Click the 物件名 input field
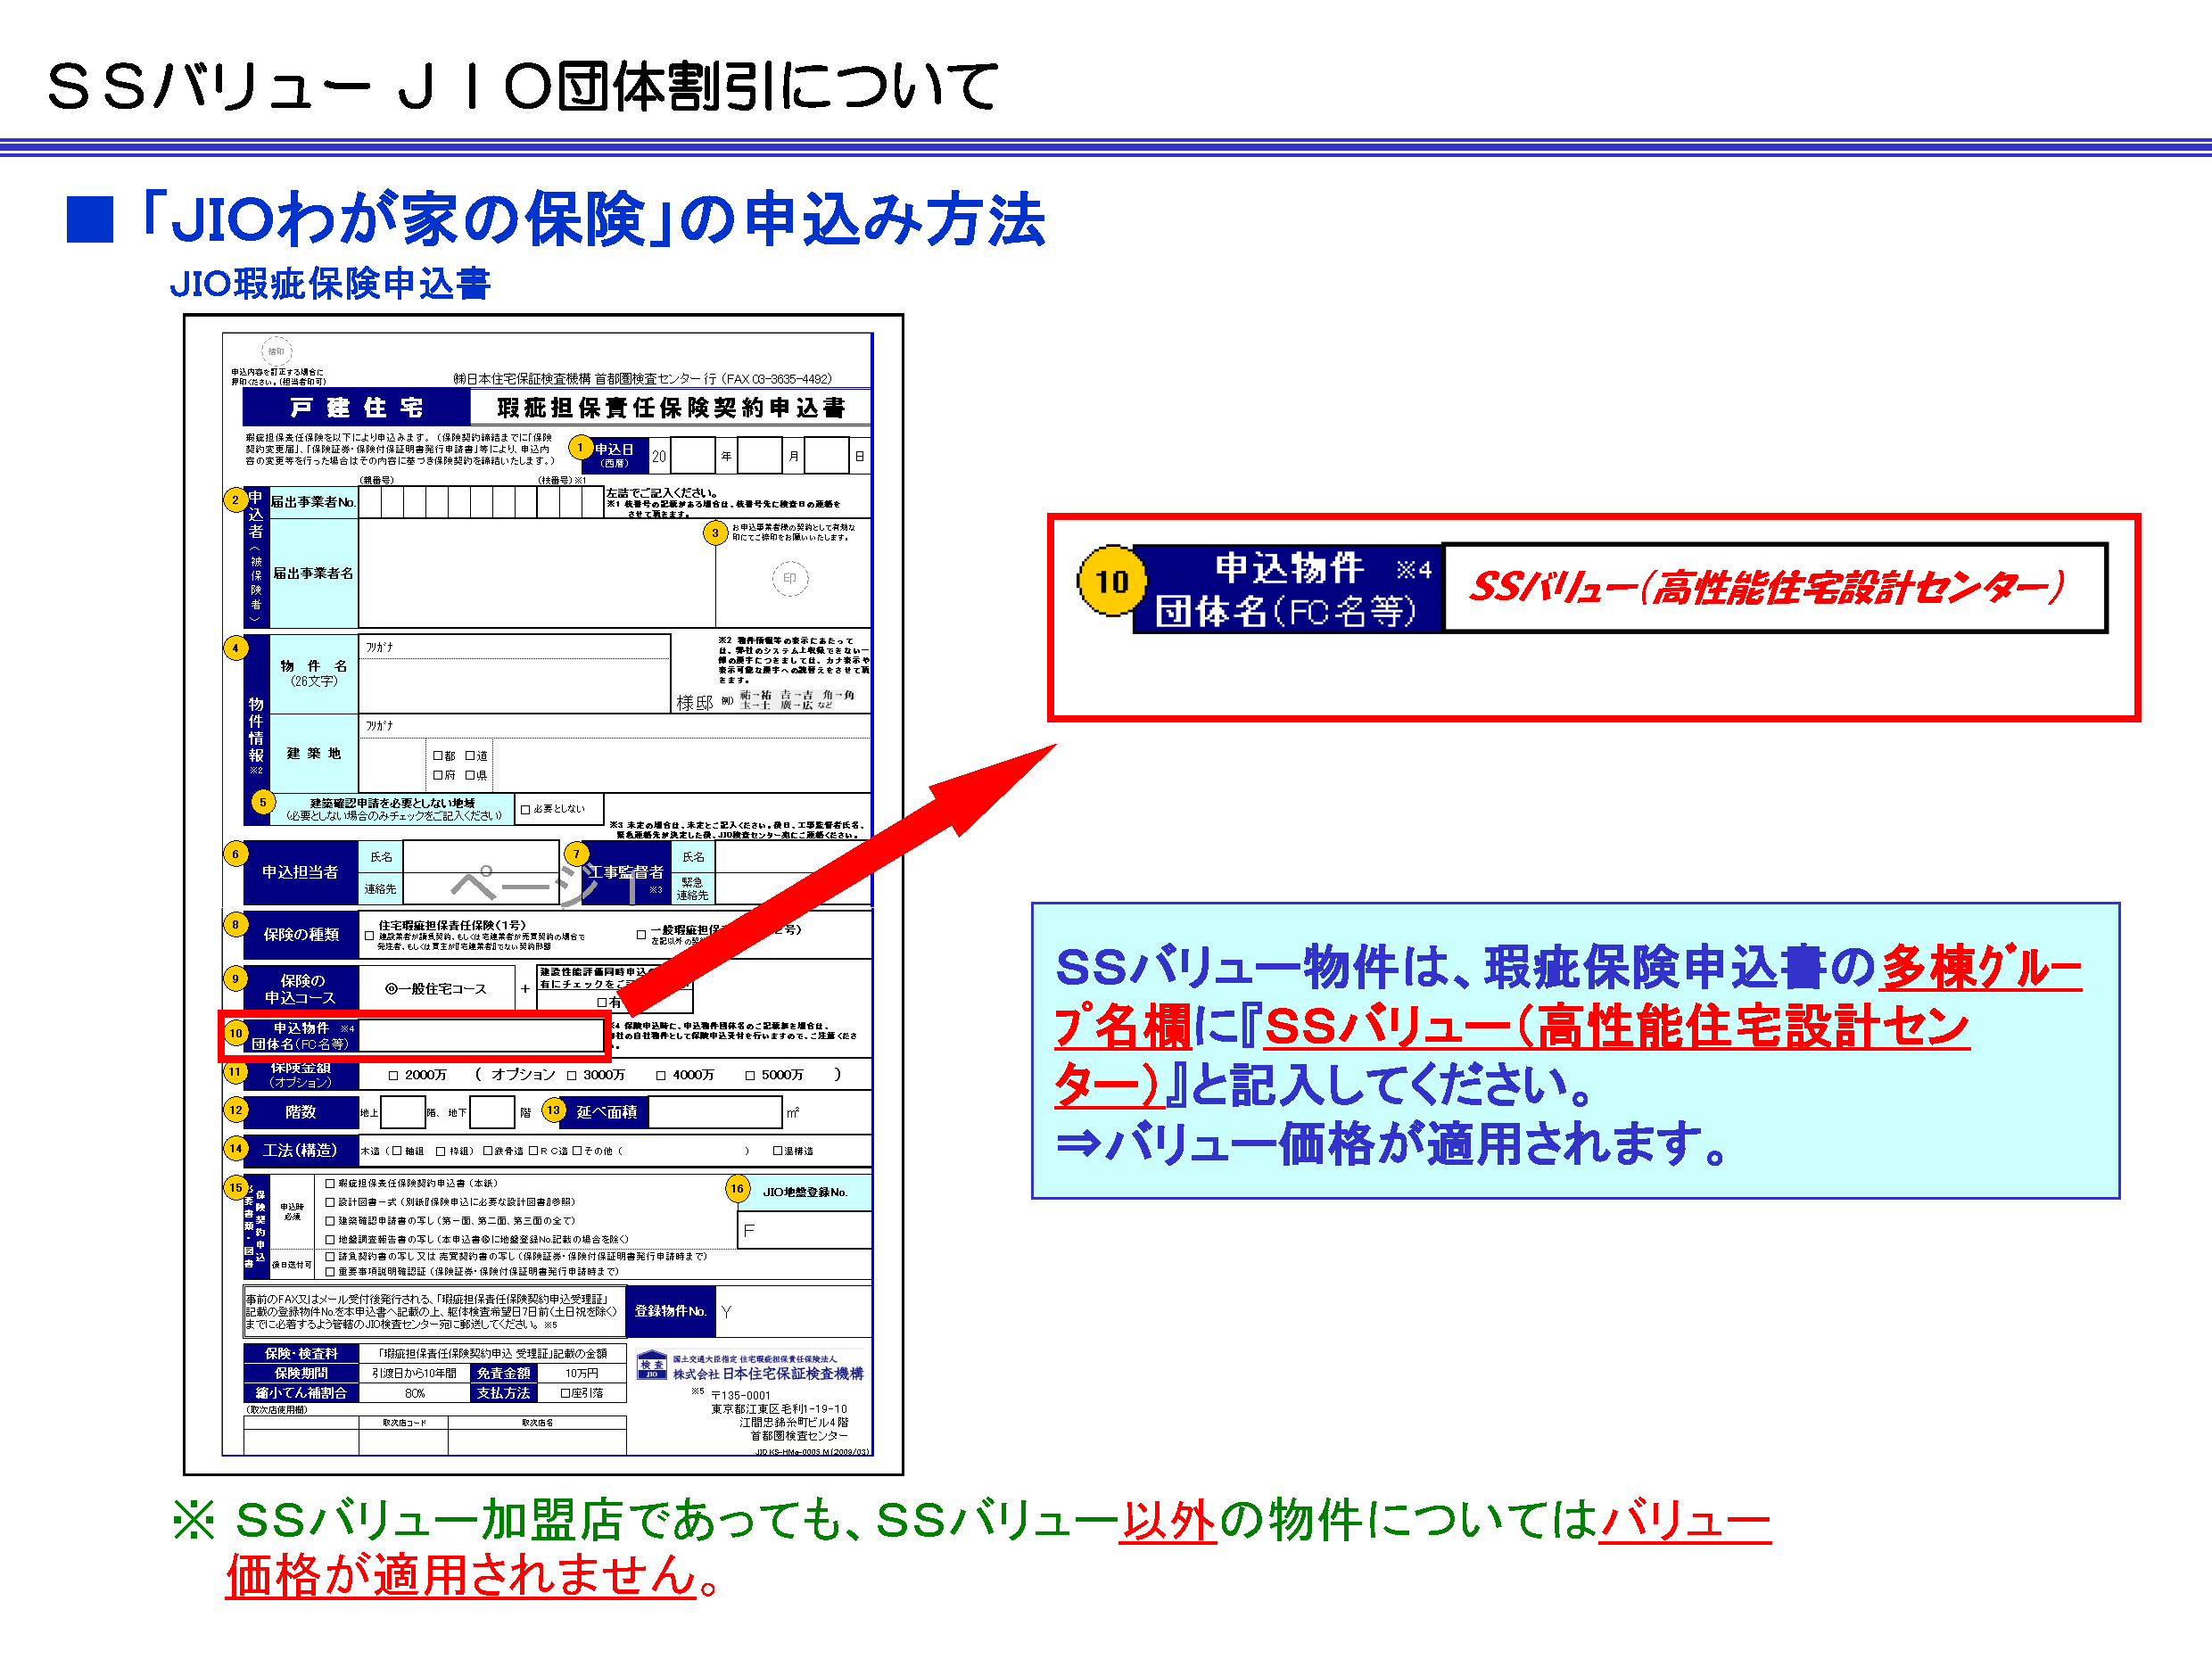The height and width of the screenshot is (1659, 2212). pos(514,673)
